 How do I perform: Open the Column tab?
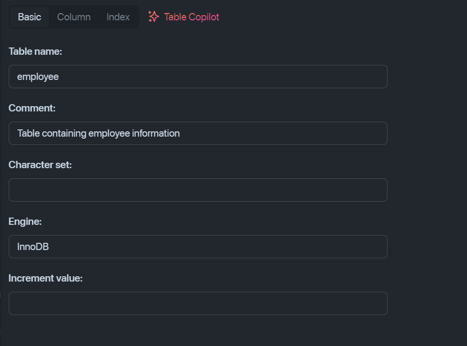point(74,17)
